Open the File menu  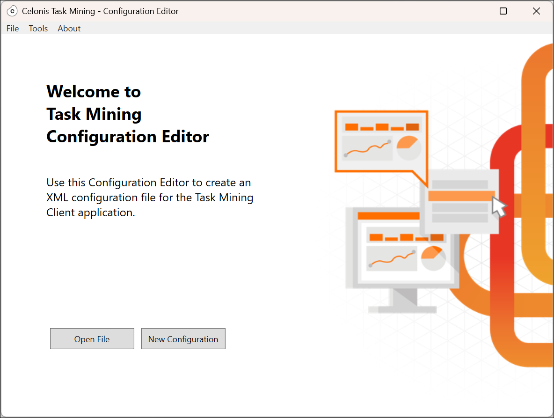tap(12, 29)
